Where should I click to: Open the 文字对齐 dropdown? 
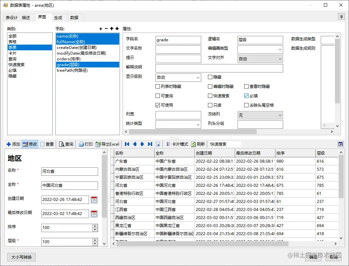pyautogui.click(x=260, y=59)
